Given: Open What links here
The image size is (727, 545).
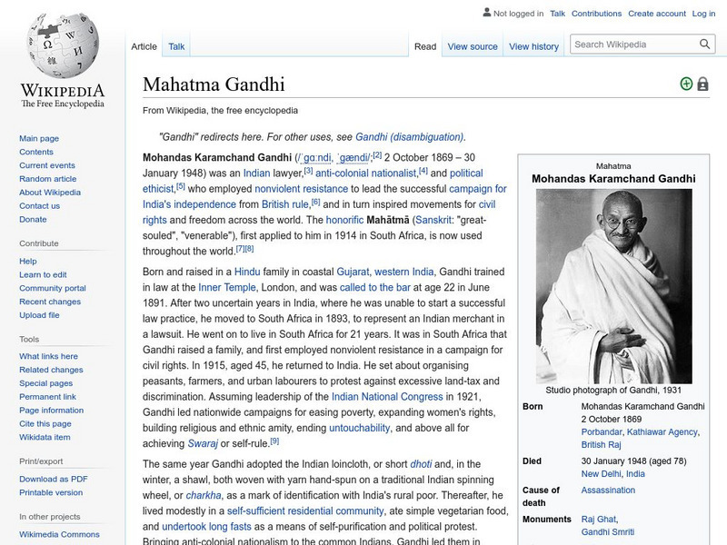Looking at the screenshot, I should [48, 356].
